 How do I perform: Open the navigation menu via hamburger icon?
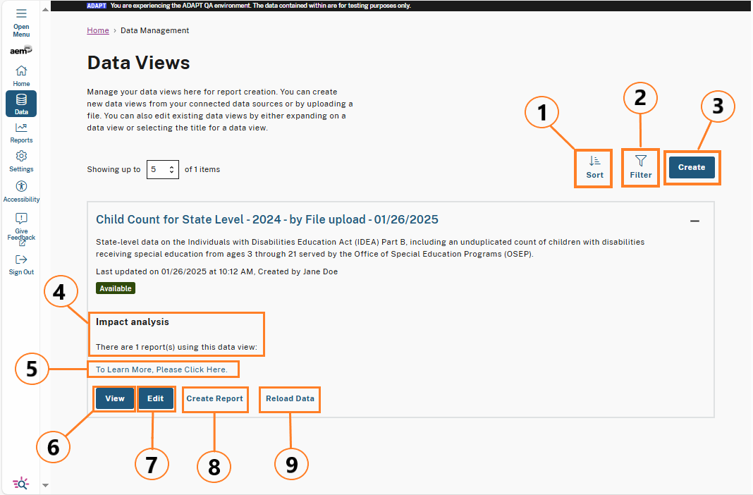click(21, 13)
